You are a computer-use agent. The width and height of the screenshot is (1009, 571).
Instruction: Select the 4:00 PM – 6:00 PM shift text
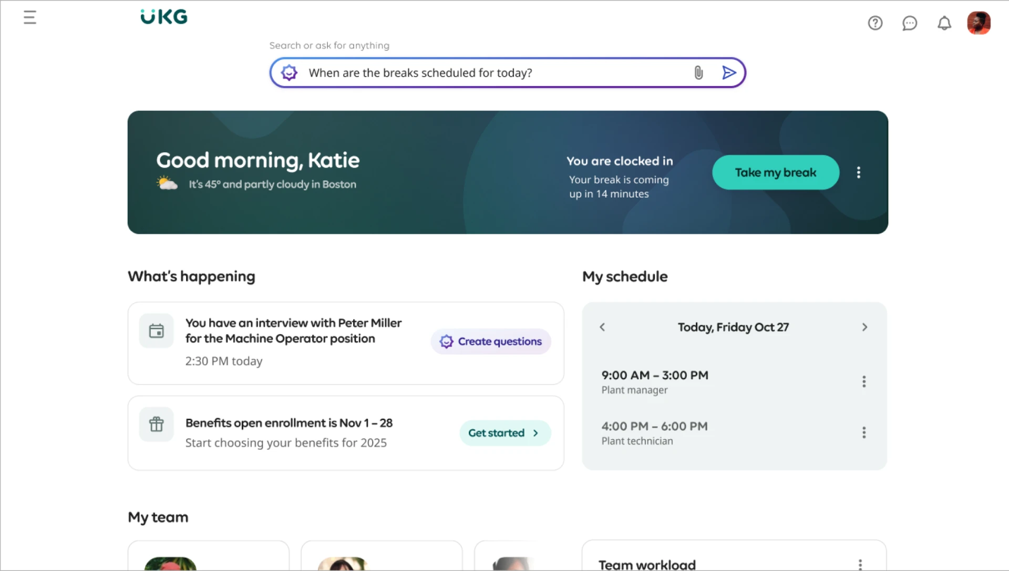(x=654, y=426)
